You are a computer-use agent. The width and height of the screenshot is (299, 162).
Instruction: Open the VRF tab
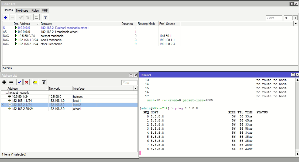click(x=45, y=10)
